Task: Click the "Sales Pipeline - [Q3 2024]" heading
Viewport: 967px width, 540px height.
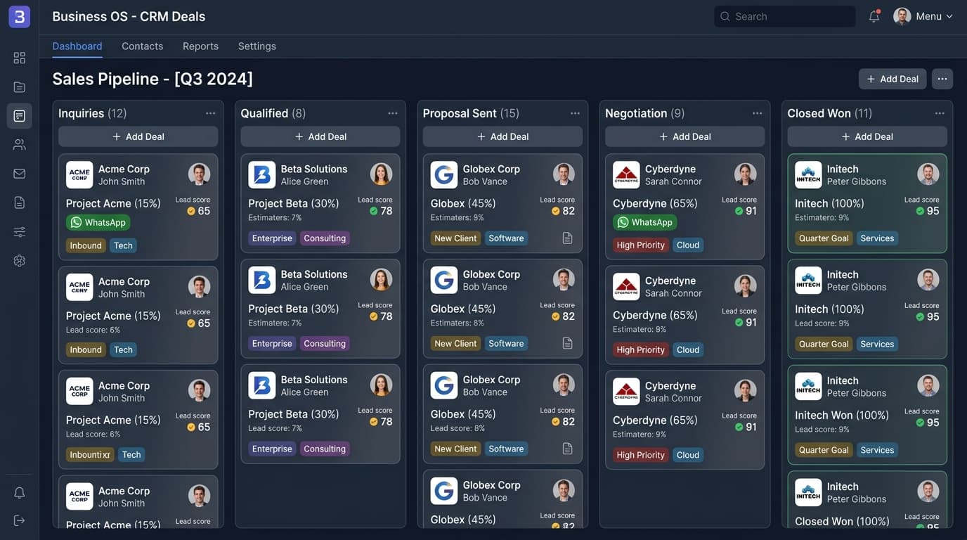Action: [152, 79]
